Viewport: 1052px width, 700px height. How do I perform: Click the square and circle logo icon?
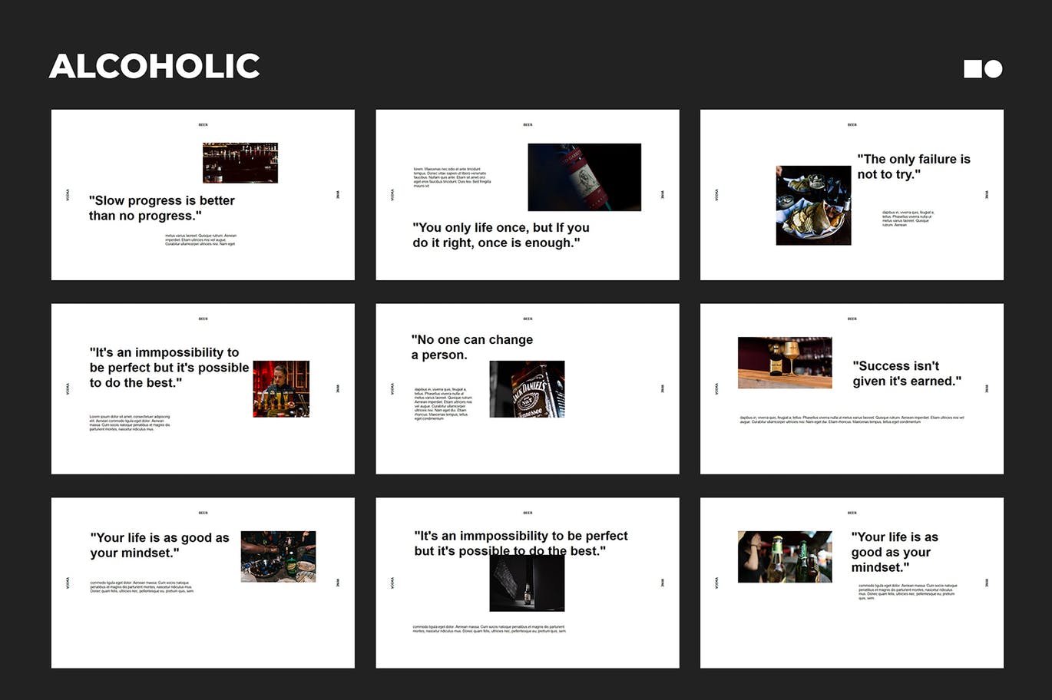(983, 69)
